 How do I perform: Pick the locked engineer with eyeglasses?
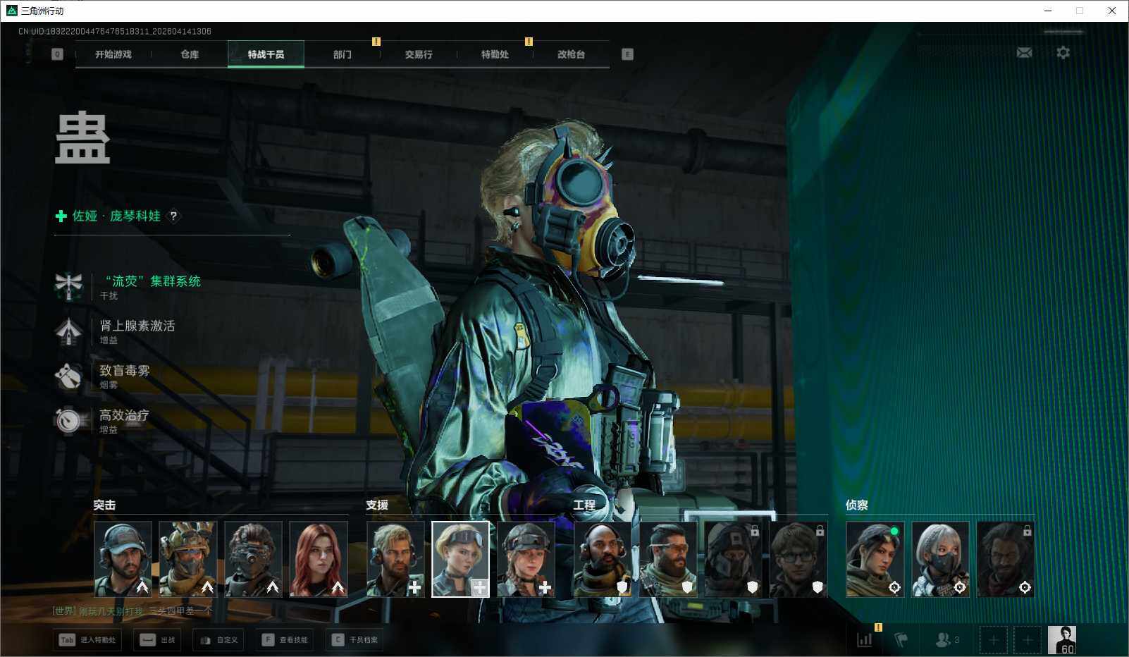(798, 559)
